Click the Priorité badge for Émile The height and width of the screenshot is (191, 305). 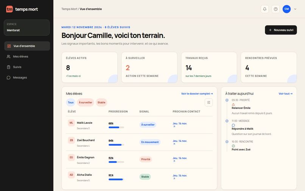point(145,160)
